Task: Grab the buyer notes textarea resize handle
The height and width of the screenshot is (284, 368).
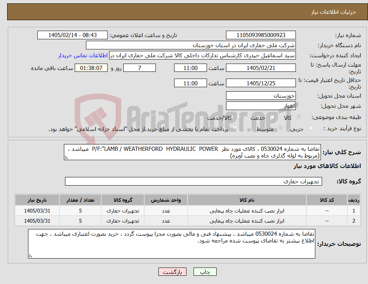Action: pyautogui.click(x=30, y=256)
